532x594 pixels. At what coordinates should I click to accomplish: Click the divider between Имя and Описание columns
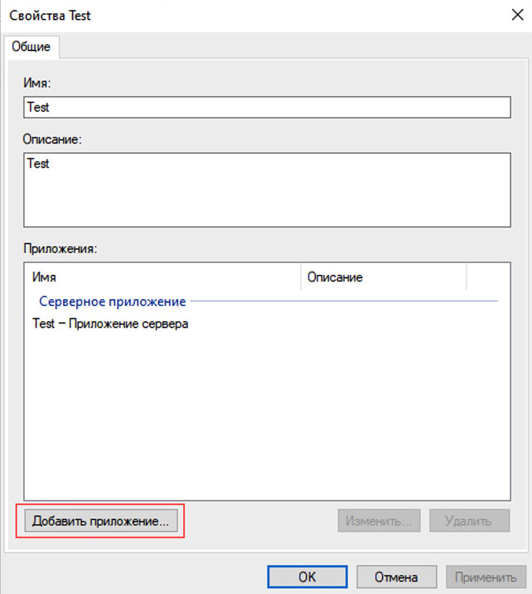pyautogui.click(x=301, y=277)
